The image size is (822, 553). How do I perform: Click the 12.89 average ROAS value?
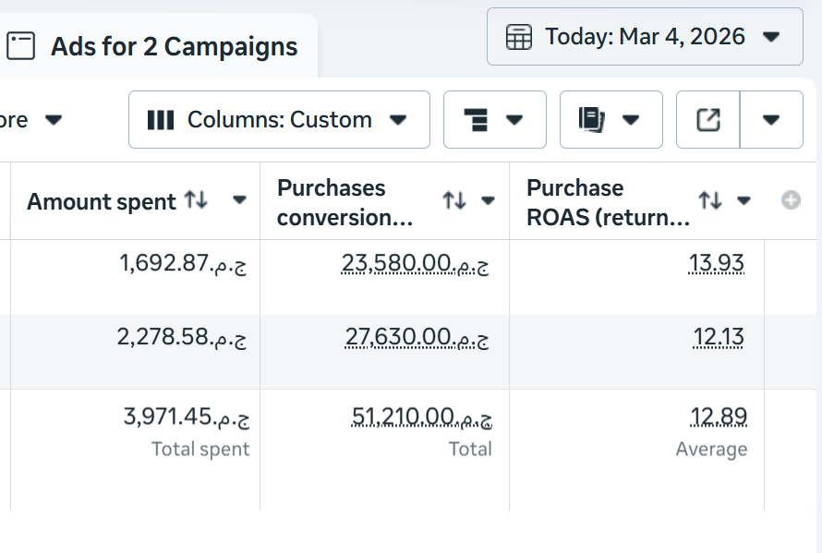(719, 416)
